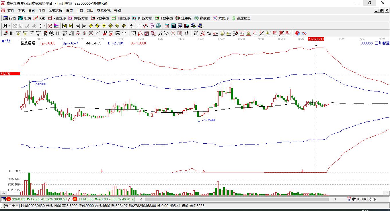Screen dimensions: 390x211
Task: Open the P四方形 tool
Action: click(56, 18)
